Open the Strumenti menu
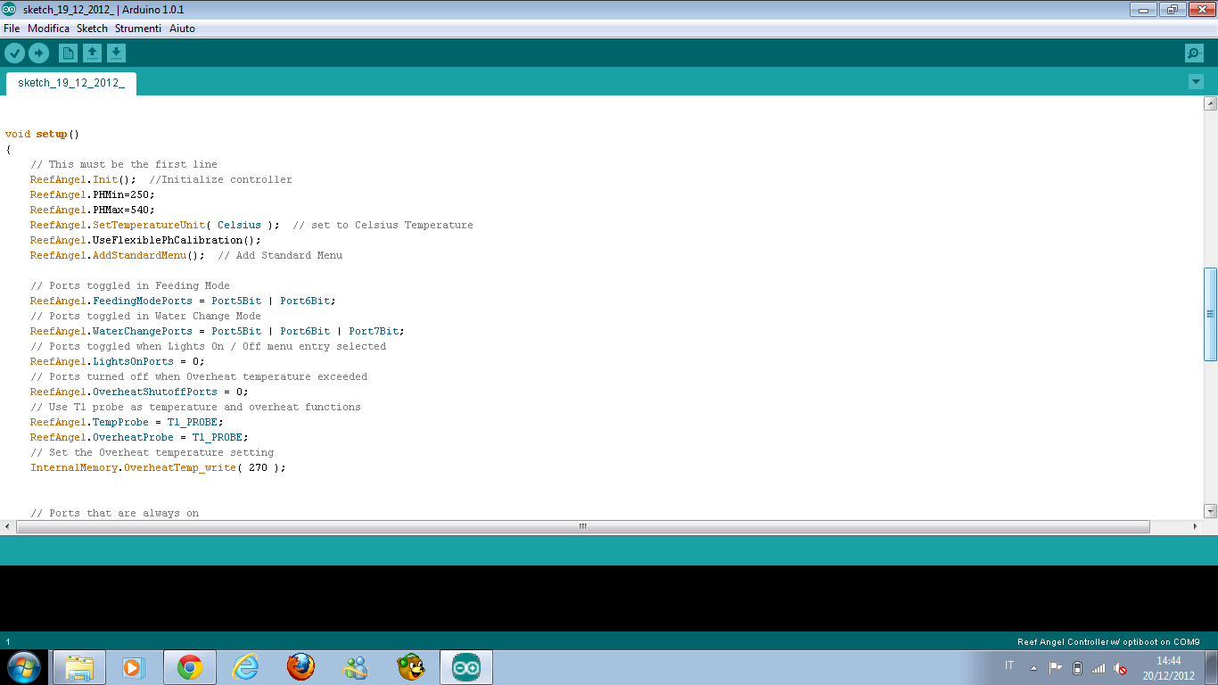The height and width of the screenshot is (685, 1218). [x=138, y=29]
